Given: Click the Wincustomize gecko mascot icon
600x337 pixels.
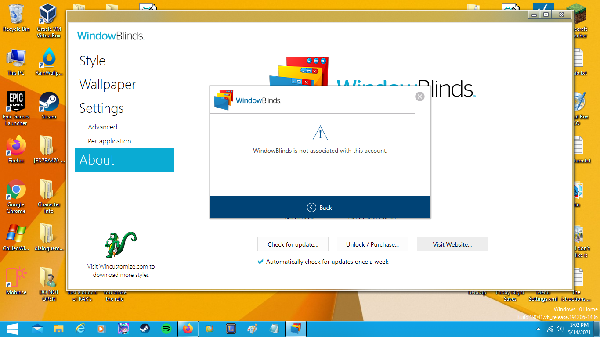Looking at the screenshot, I should click(120, 245).
